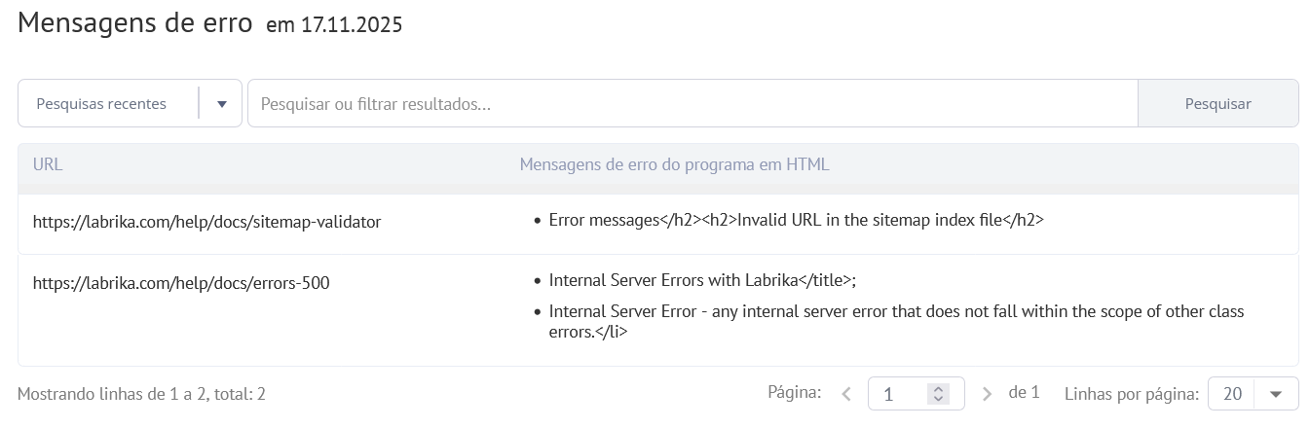Click the previous page arrow icon

coord(845,394)
